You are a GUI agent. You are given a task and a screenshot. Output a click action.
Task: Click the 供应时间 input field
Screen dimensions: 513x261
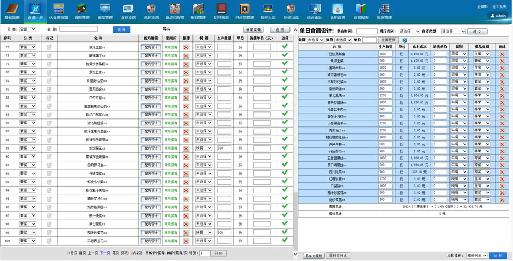point(367,32)
